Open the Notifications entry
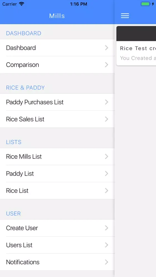This screenshot has width=156, height=277. tap(57, 262)
